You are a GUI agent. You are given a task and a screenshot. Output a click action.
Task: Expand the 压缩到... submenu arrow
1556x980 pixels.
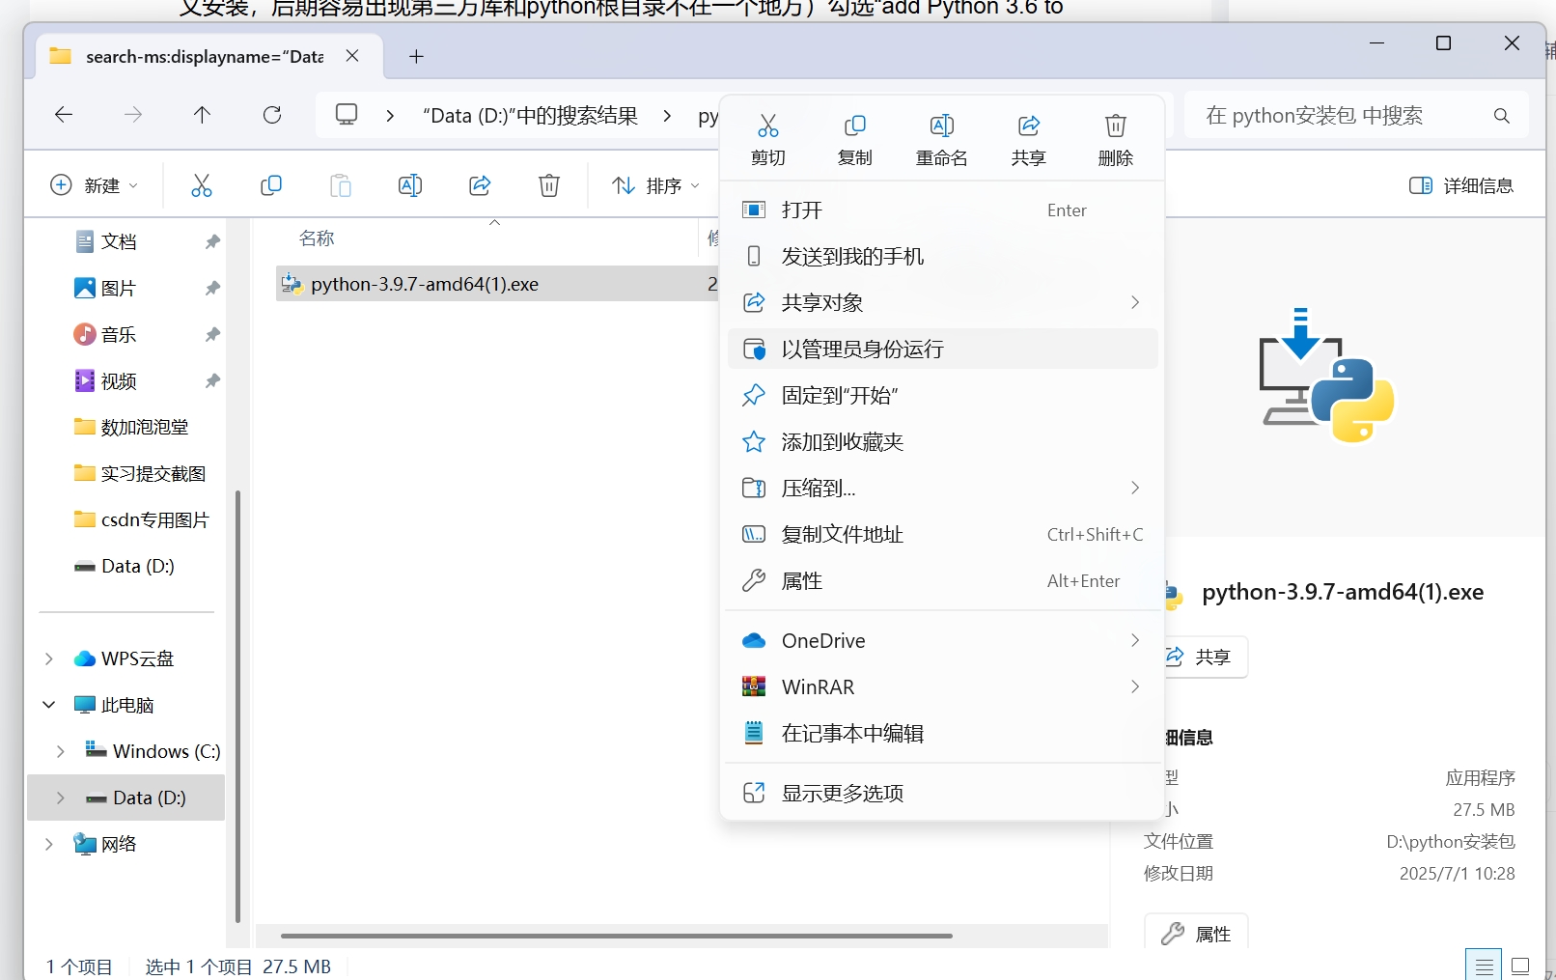[x=1135, y=489]
